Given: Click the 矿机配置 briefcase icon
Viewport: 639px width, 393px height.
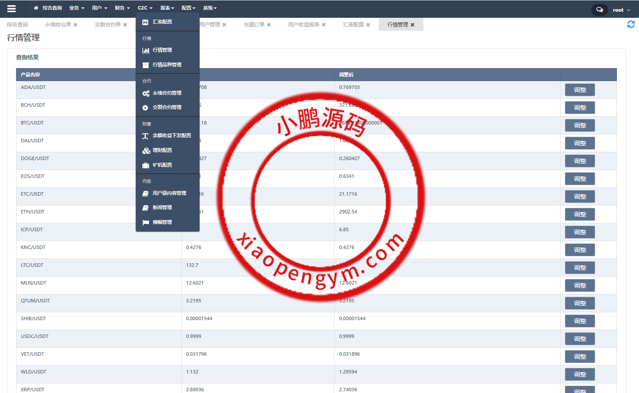Looking at the screenshot, I should [145, 165].
